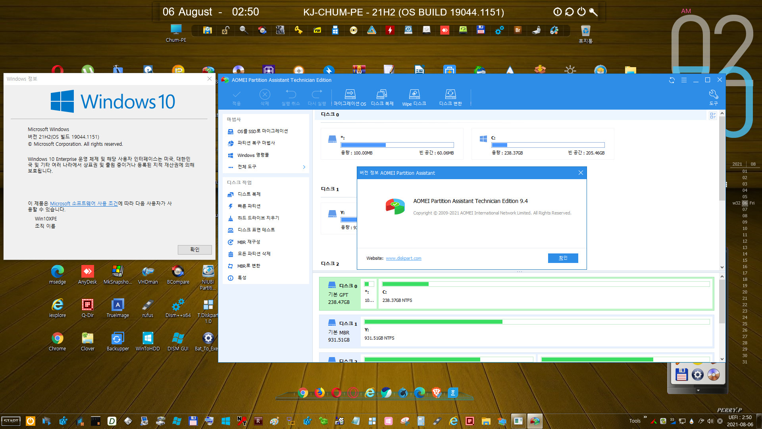Open www.diskpart.com website link
The image size is (762, 429).
tap(404, 258)
